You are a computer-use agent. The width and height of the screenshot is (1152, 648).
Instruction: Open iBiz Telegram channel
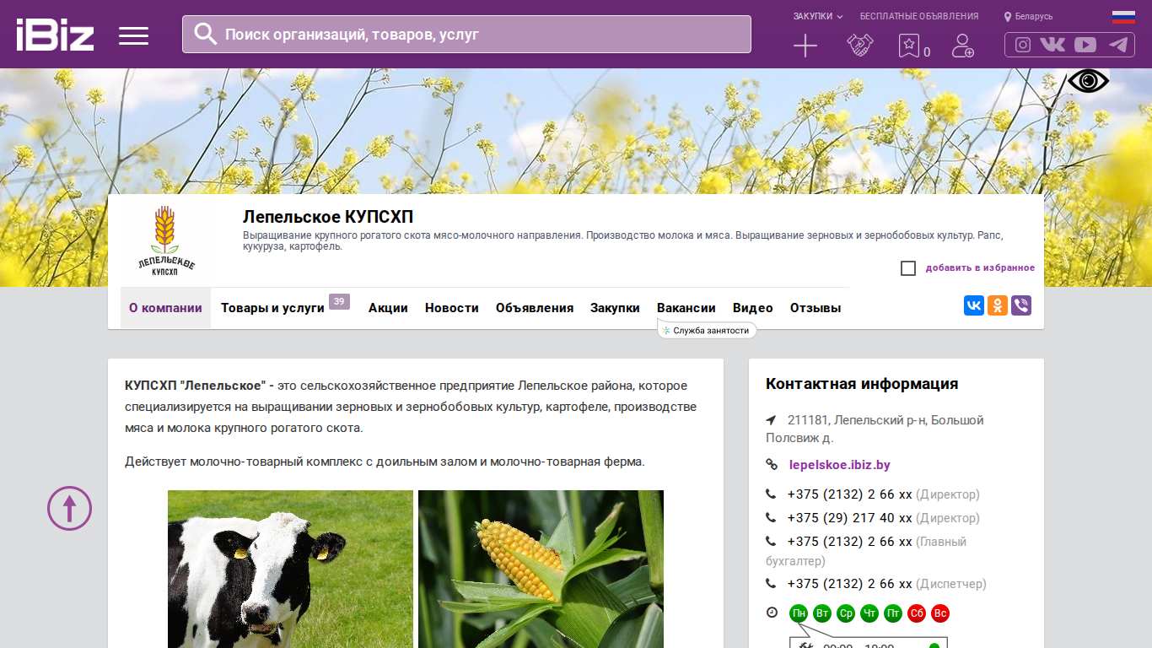point(1119,45)
